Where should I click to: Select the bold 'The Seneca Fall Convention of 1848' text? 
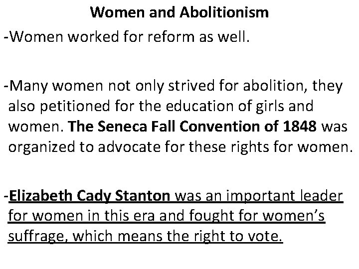click(x=192, y=126)
